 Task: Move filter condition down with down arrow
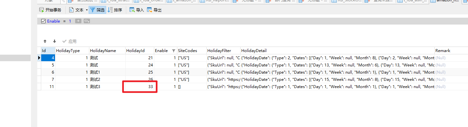pos(54,41)
